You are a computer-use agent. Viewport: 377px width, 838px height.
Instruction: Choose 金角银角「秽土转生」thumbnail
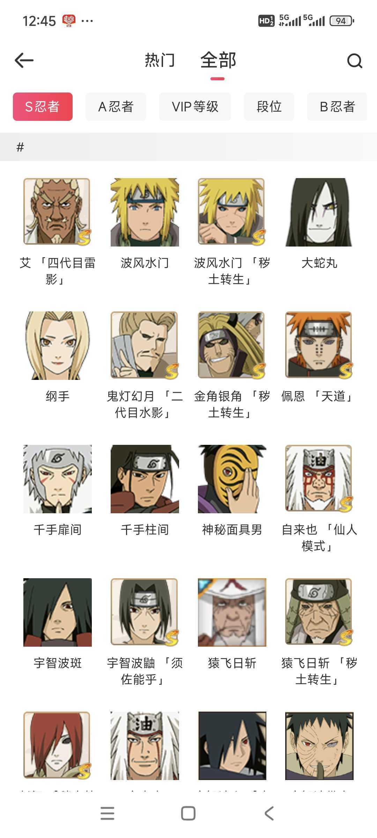[x=232, y=346]
